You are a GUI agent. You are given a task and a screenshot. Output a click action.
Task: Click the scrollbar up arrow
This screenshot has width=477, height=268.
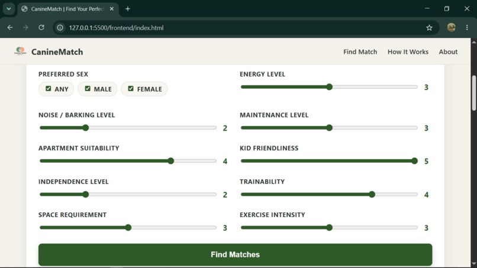coord(474,42)
